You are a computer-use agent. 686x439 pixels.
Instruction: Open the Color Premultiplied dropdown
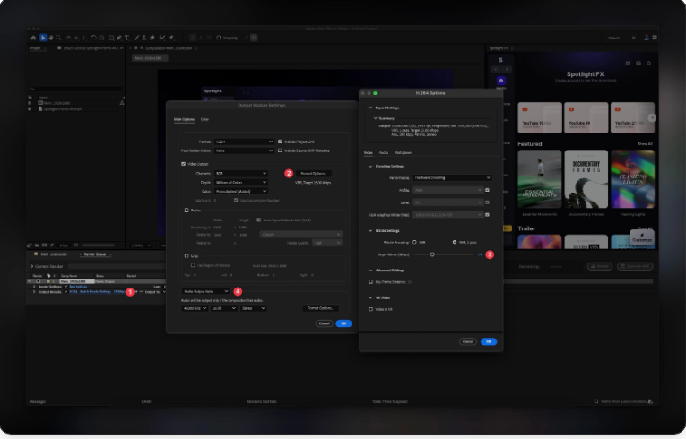[x=240, y=191]
